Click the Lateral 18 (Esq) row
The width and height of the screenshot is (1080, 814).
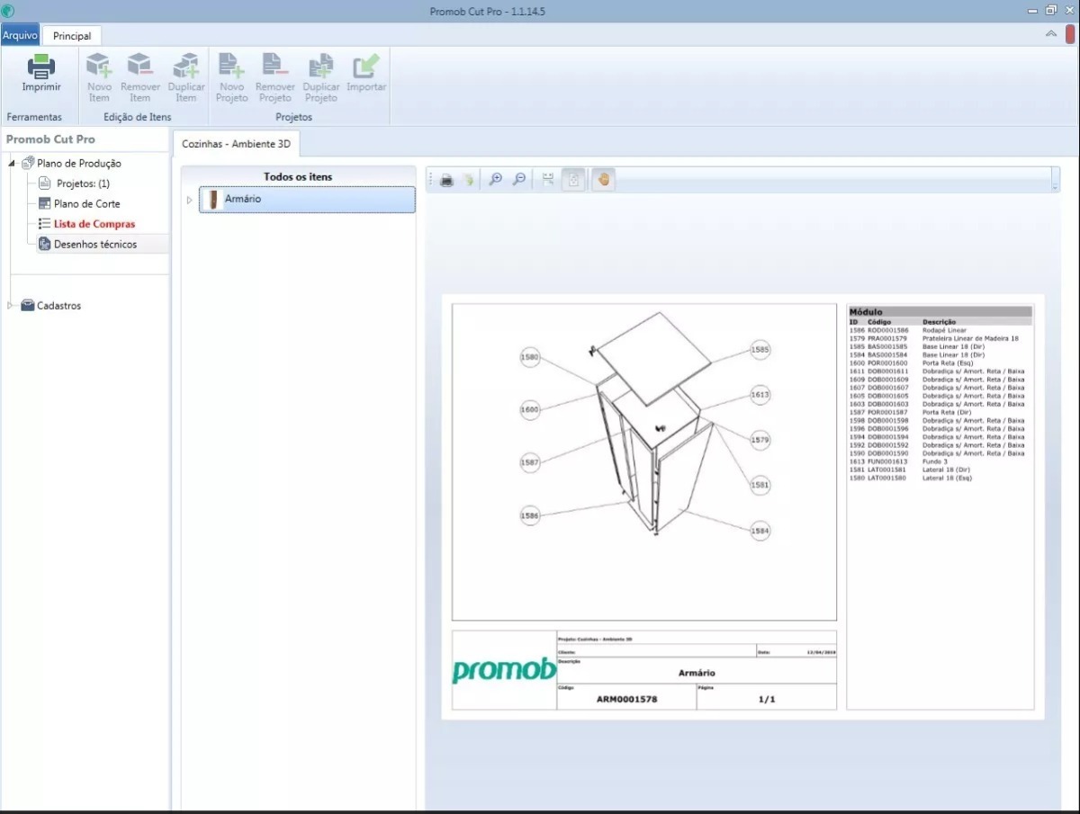click(940, 478)
